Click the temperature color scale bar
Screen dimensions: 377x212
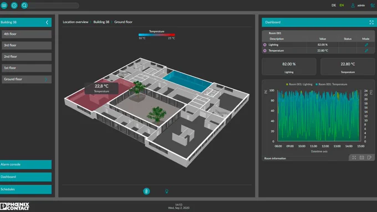point(156,35)
